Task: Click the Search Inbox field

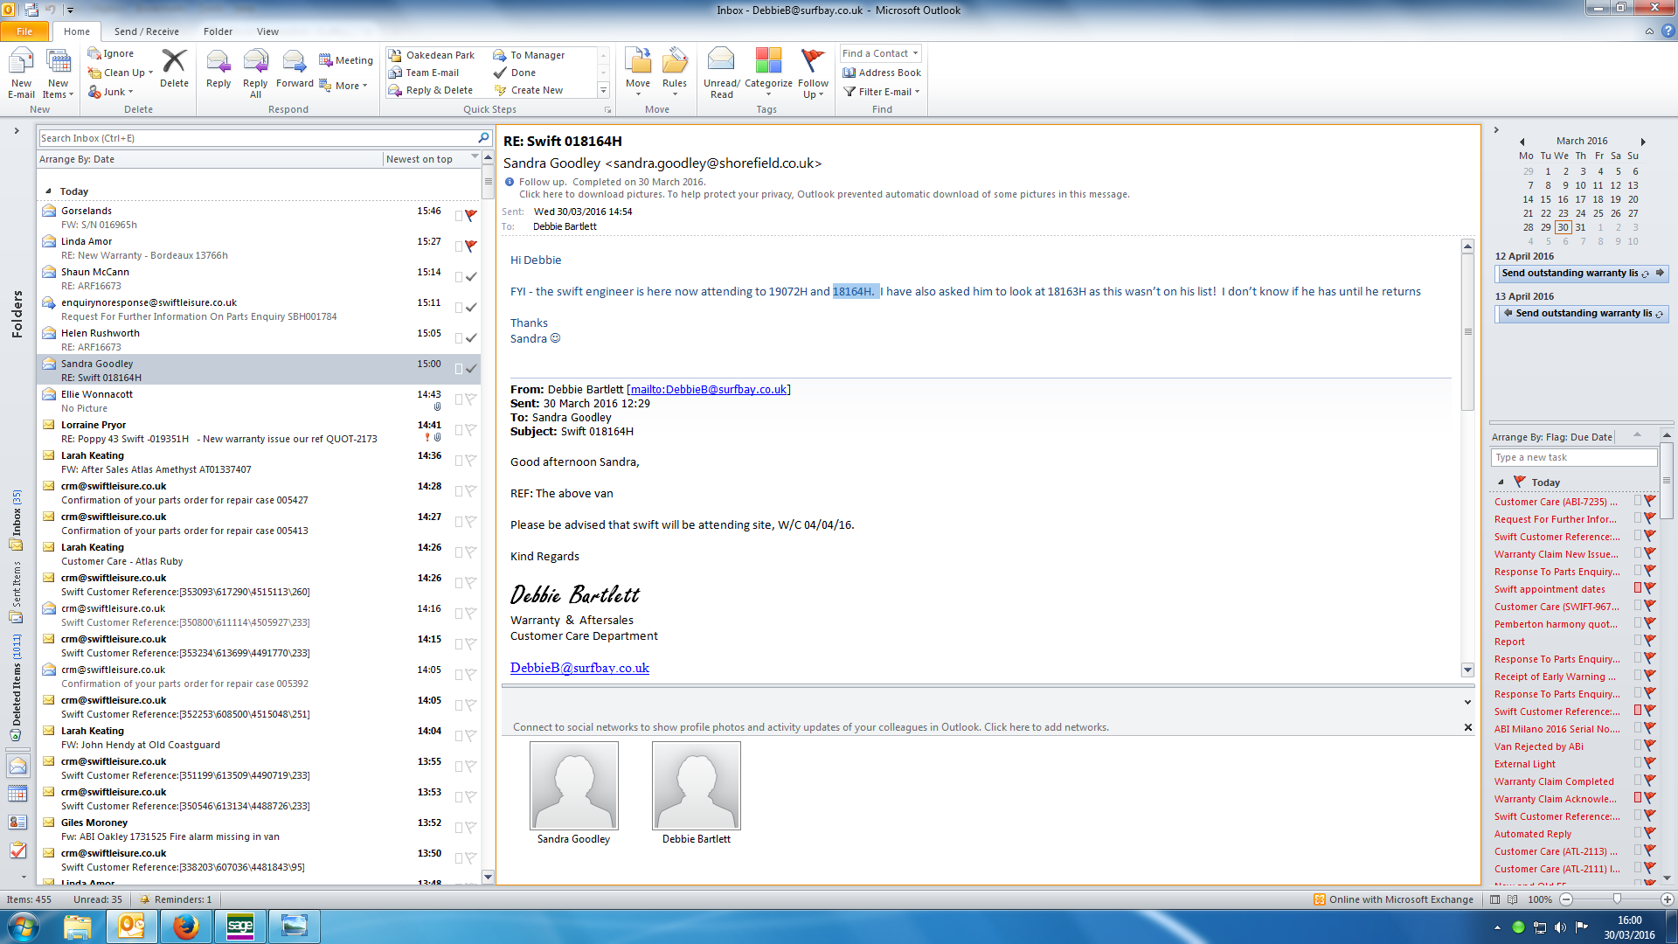Action: (253, 138)
